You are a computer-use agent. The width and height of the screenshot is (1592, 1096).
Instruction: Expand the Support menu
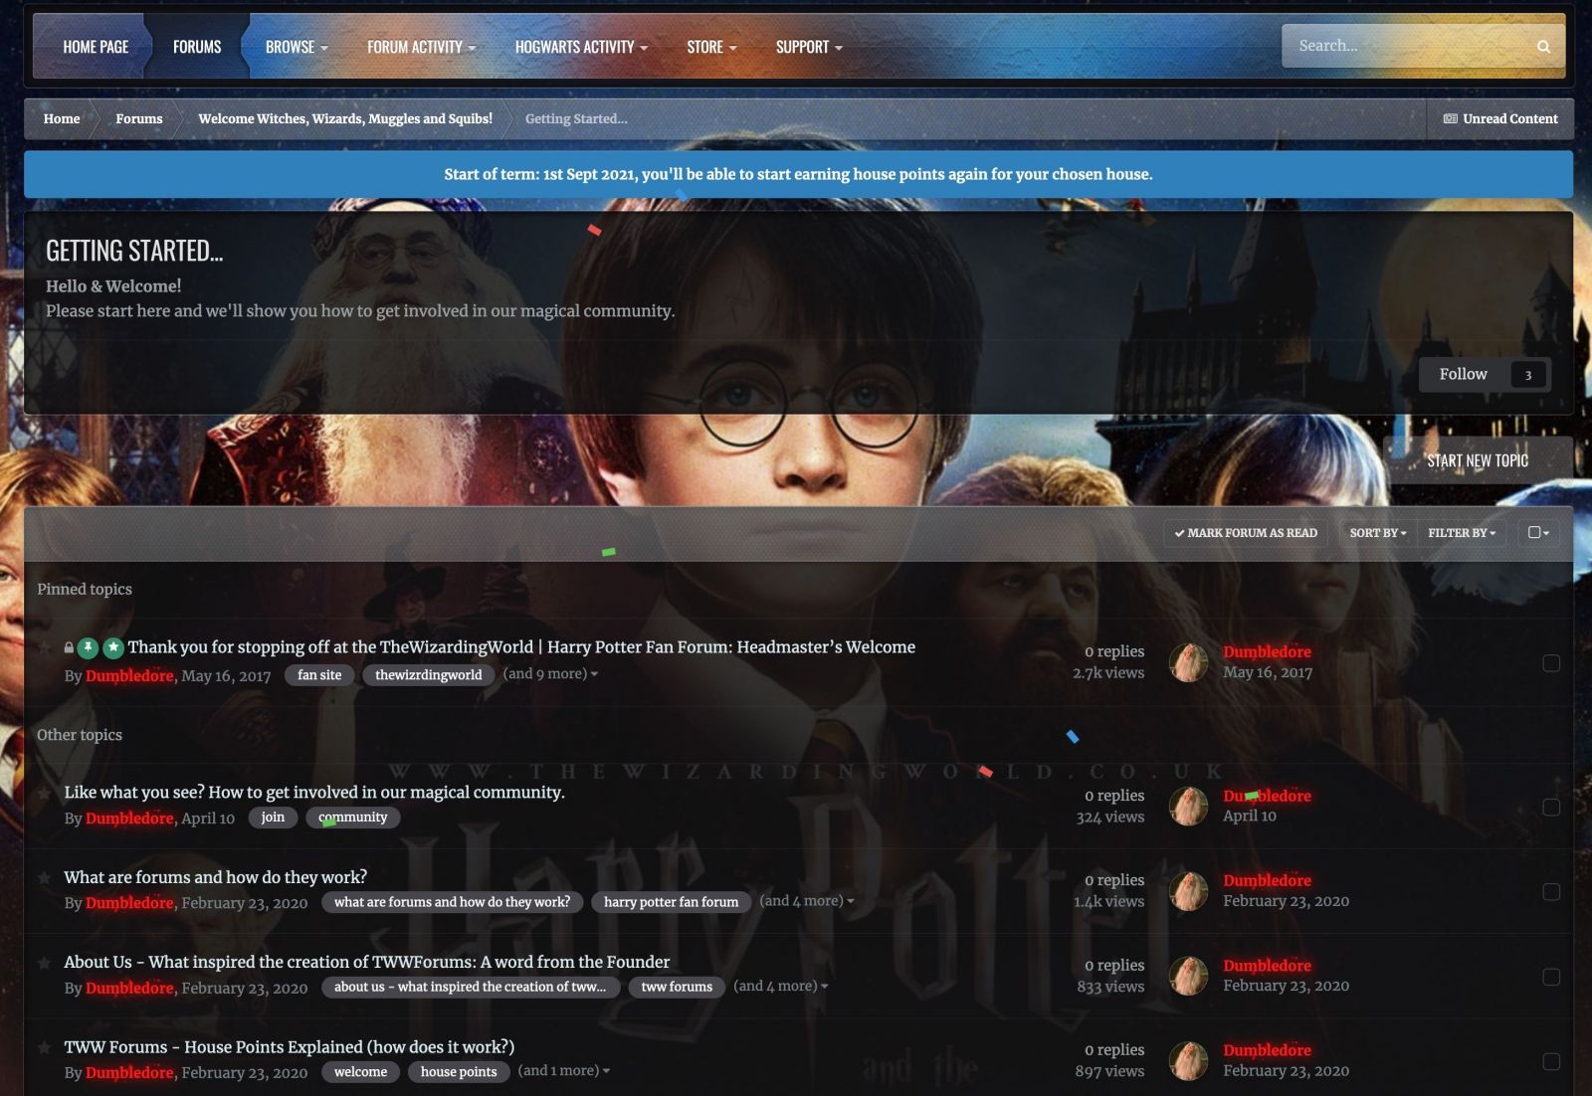809,47
